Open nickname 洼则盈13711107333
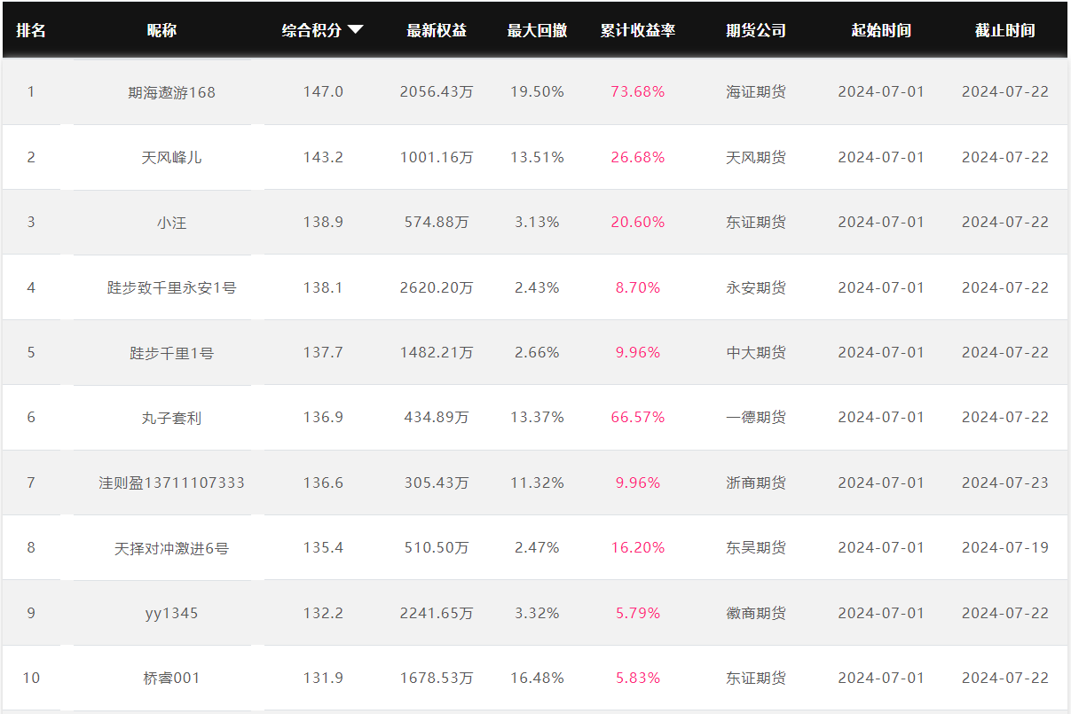Viewport: 1071px width, 714px height. [171, 483]
